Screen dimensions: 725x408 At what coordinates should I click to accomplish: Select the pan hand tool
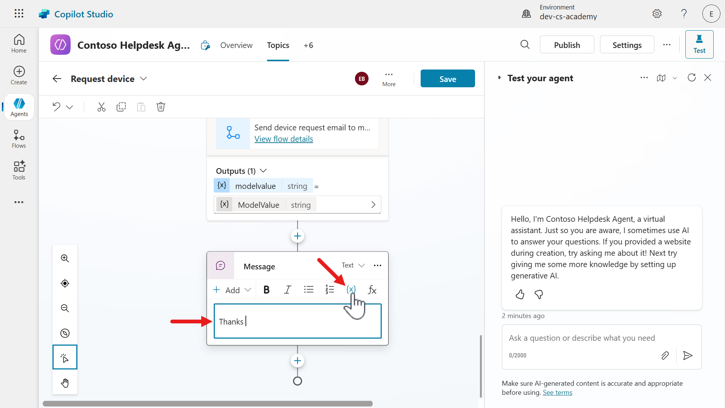click(x=65, y=383)
